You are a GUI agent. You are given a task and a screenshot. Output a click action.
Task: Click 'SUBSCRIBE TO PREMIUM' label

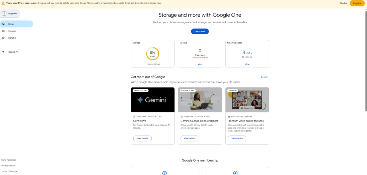(x=241, y=117)
